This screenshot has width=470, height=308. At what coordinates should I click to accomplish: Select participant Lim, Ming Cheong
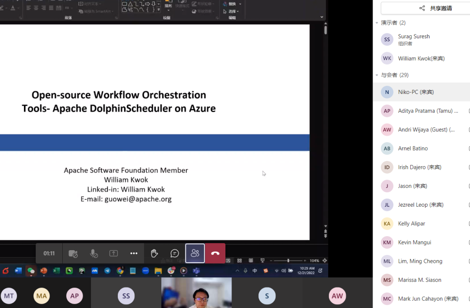[x=421, y=261]
